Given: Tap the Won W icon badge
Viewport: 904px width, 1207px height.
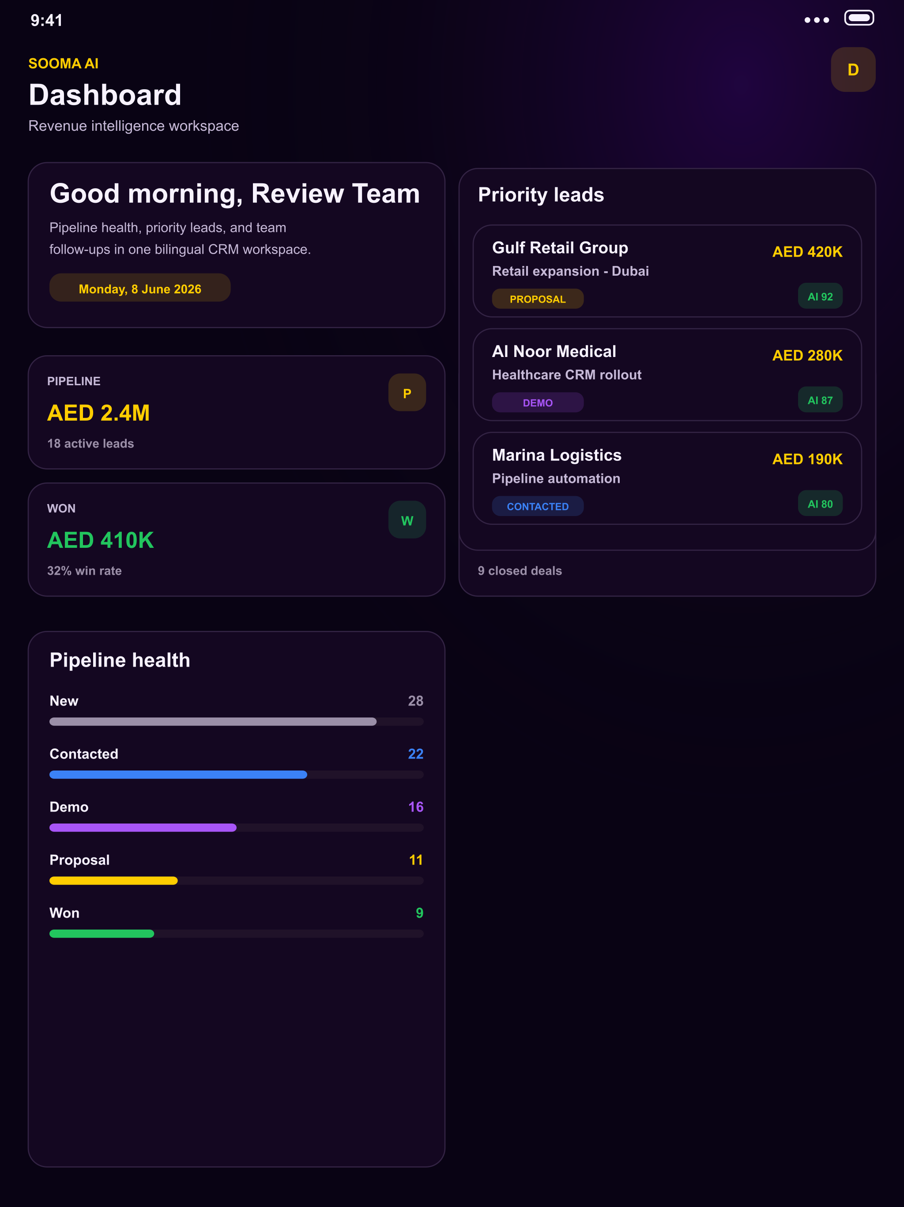Looking at the screenshot, I should 407,520.
